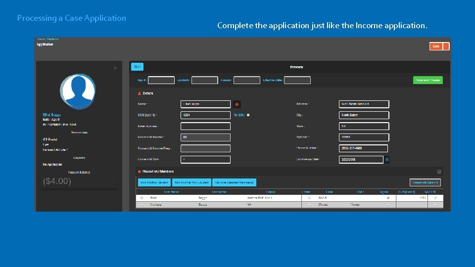Click the Email Address input field
The image size is (475, 267).
(205, 126)
